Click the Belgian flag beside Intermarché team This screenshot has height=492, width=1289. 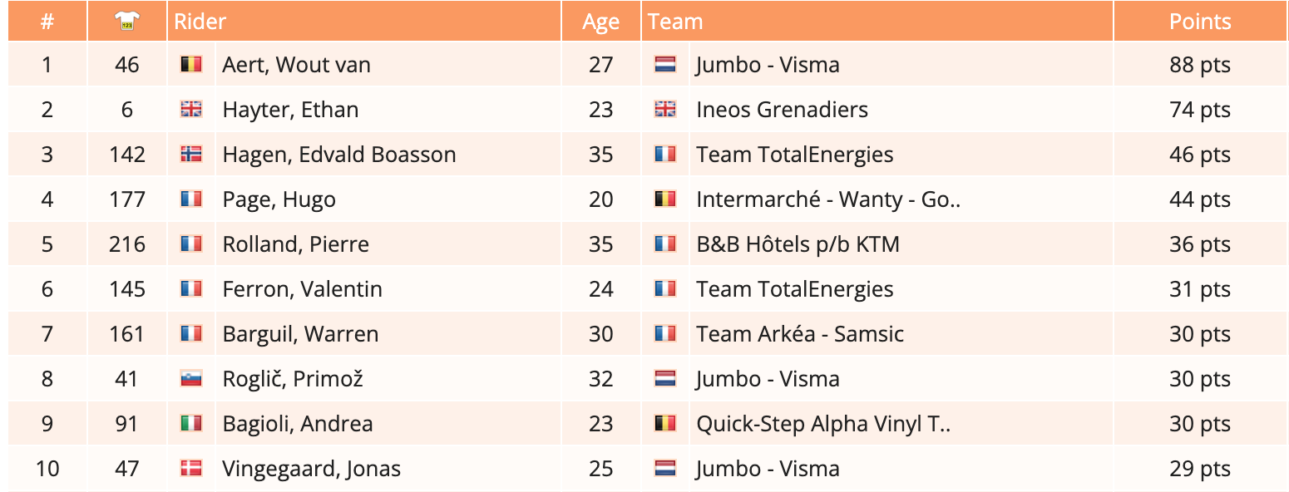[665, 199]
